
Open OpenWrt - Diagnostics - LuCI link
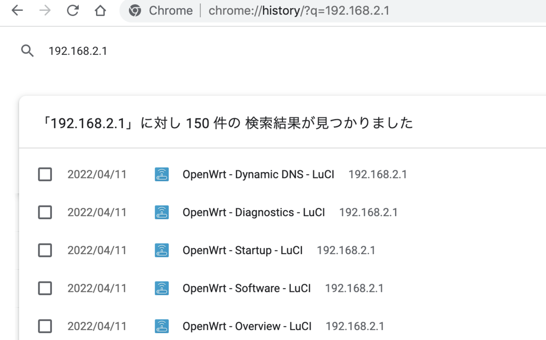coord(254,212)
